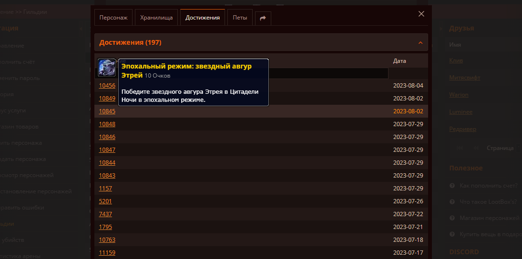This screenshot has width=522, height=259.
Task: Click the share arrow icon tab
Action: point(263,18)
